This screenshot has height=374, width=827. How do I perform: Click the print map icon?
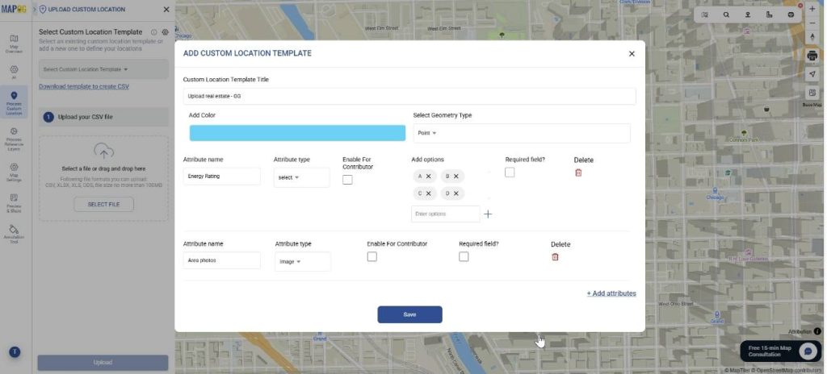coord(812,56)
